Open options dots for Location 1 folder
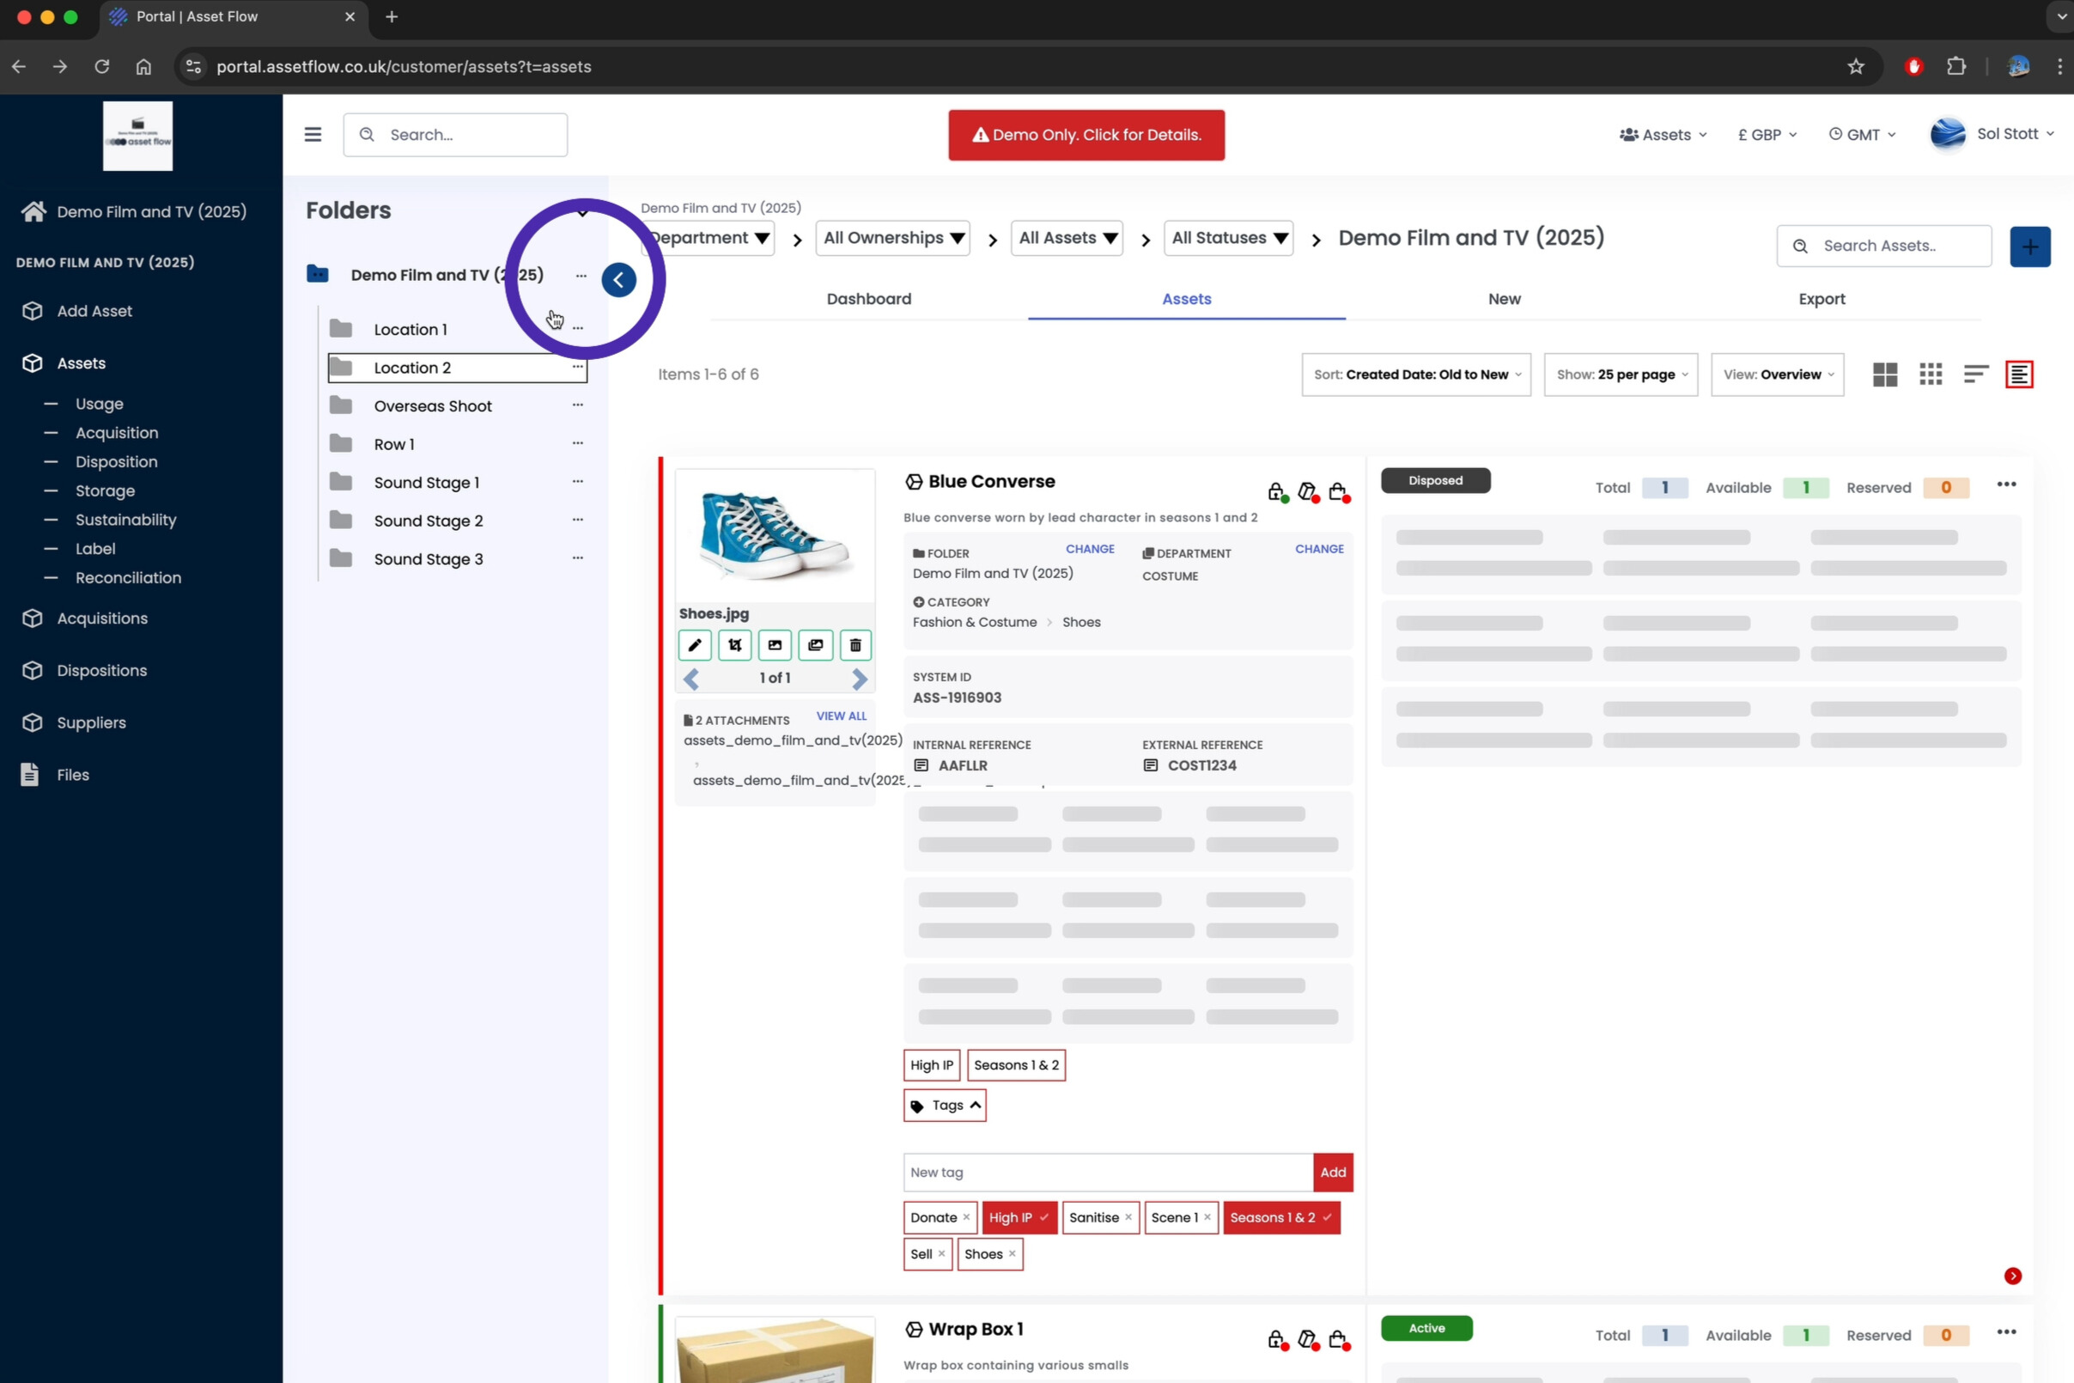 coord(578,328)
